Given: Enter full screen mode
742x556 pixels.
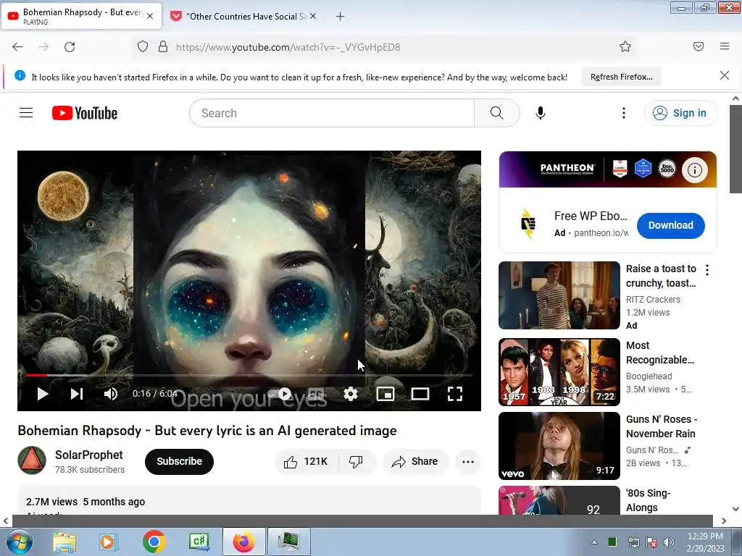Looking at the screenshot, I should pyautogui.click(x=455, y=393).
